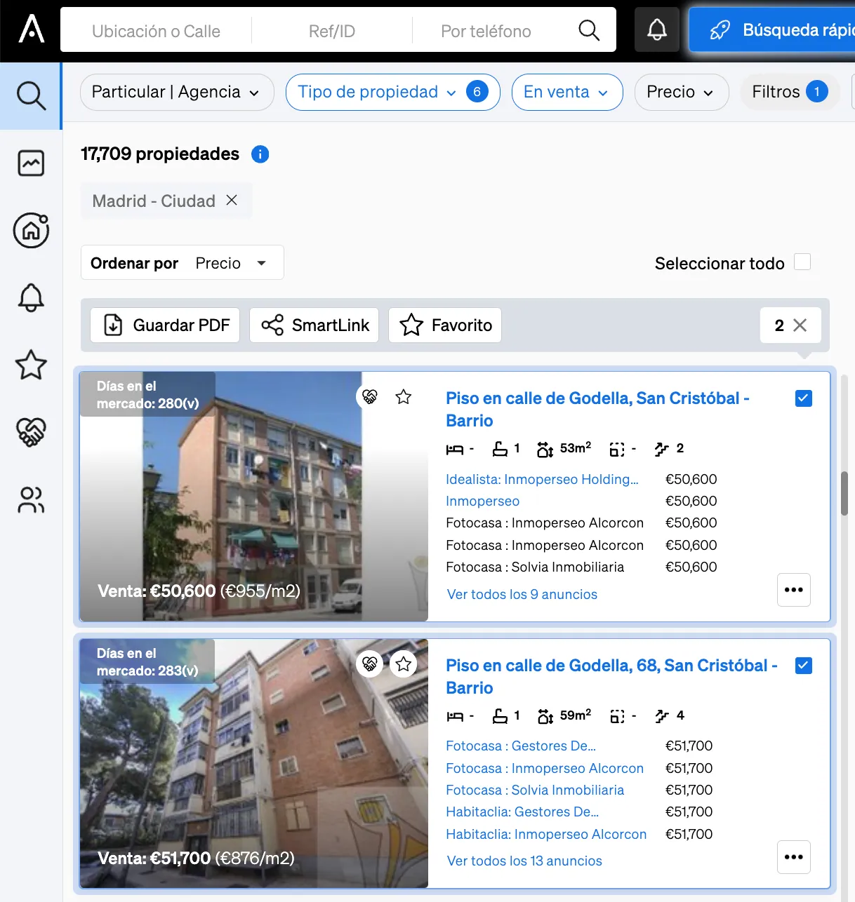The image size is (855, 902).
Task: Click the market analytics chart sidebar icon
Action: click(x=31, y=163)
